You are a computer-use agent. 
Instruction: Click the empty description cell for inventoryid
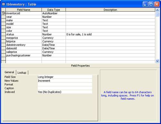point(110,13)
